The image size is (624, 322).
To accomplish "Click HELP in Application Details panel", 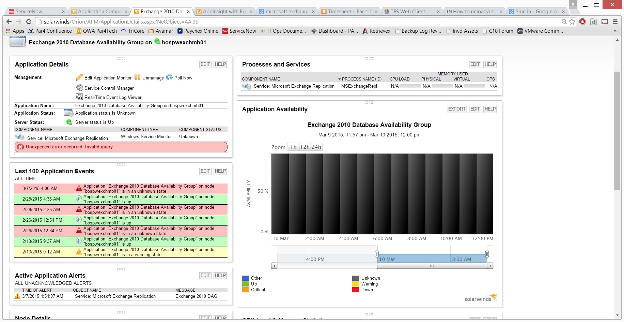I will tap(220, 64).
